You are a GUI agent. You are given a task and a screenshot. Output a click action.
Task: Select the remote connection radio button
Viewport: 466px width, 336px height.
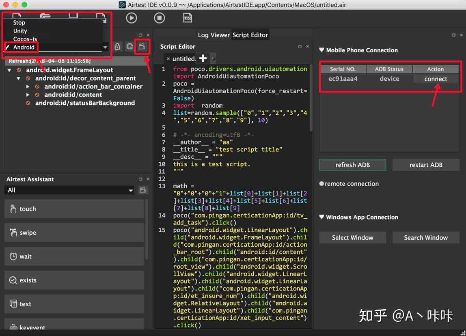[321, 183]
